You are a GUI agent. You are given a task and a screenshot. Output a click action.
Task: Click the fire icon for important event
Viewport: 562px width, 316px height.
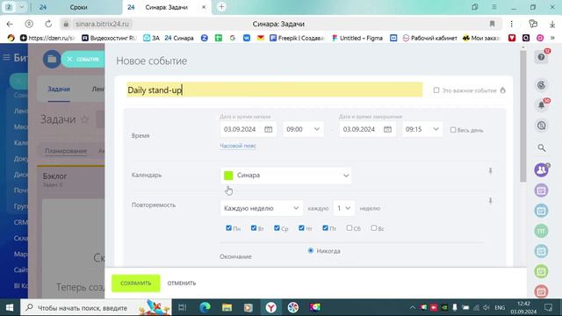click(x=503, y=90)
